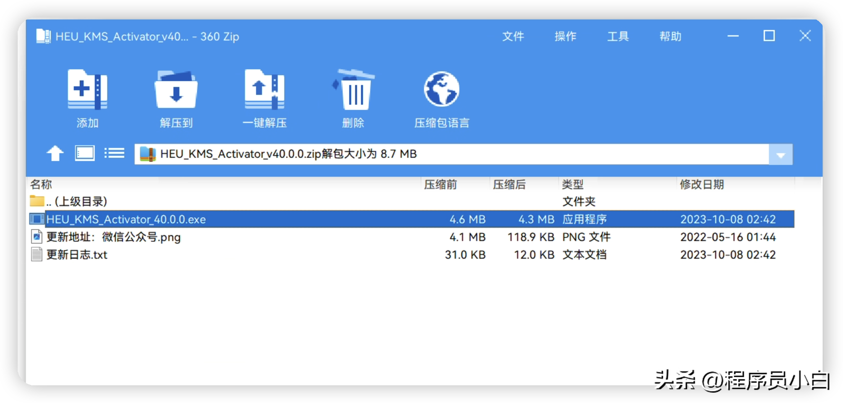Sort by the 类型 column header
Screen dimensions: 843x403
[x=573, y=184]
